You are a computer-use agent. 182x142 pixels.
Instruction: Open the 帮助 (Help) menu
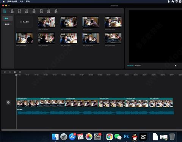[28, 2]
